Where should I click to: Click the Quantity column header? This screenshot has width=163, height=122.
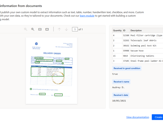pyautogui.click(x=117, y=30)
